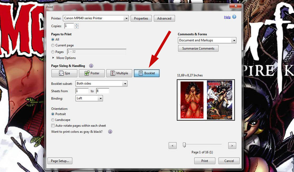Viewport: 294px width, 172px height.
Task: Click info icon next to gray & black question
Action: pos(110,132)
